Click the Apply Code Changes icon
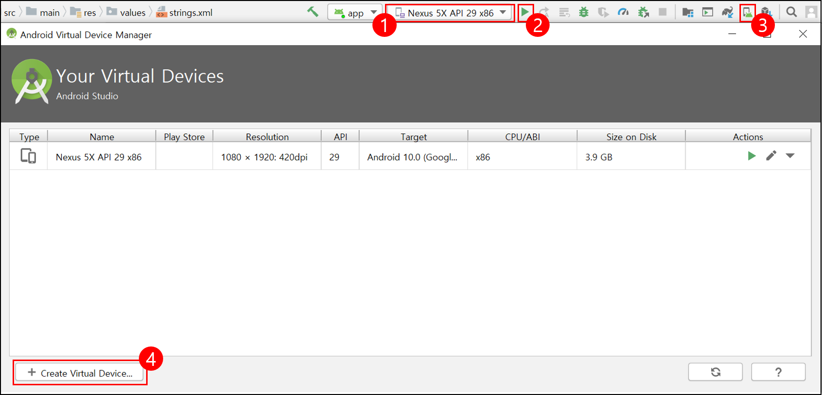Screen dimensions: 822x395 (x=564, y=12)
